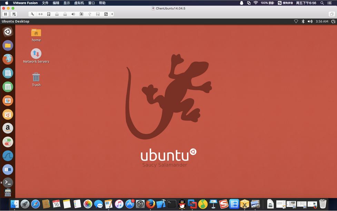Open Ubuntu Software Center launcher icon

tap(8, 114)
